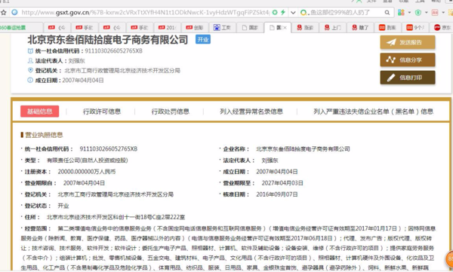The width and height of the screenshot is (453, 272).
Task: Click the share-nodes icon on 信息分享
Action: [x=391, y=60]
